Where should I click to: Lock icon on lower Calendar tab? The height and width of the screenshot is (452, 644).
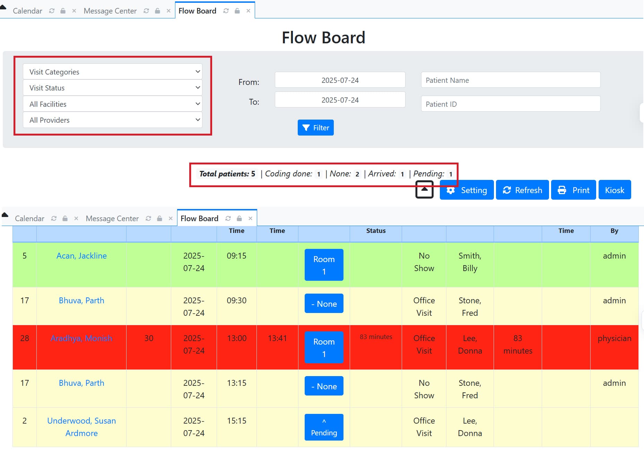65,218
